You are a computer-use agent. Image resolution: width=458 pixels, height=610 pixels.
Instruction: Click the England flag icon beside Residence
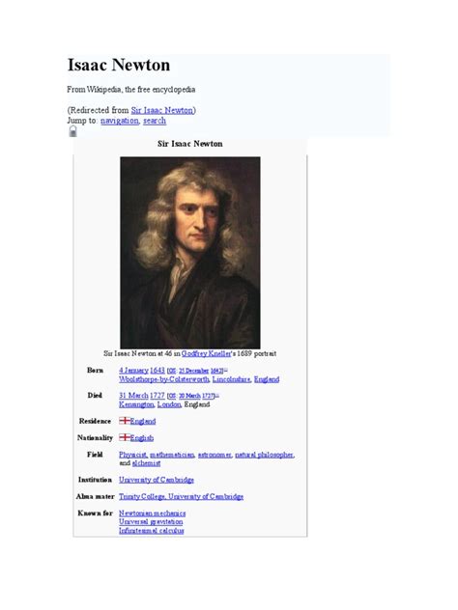(125, 421)
